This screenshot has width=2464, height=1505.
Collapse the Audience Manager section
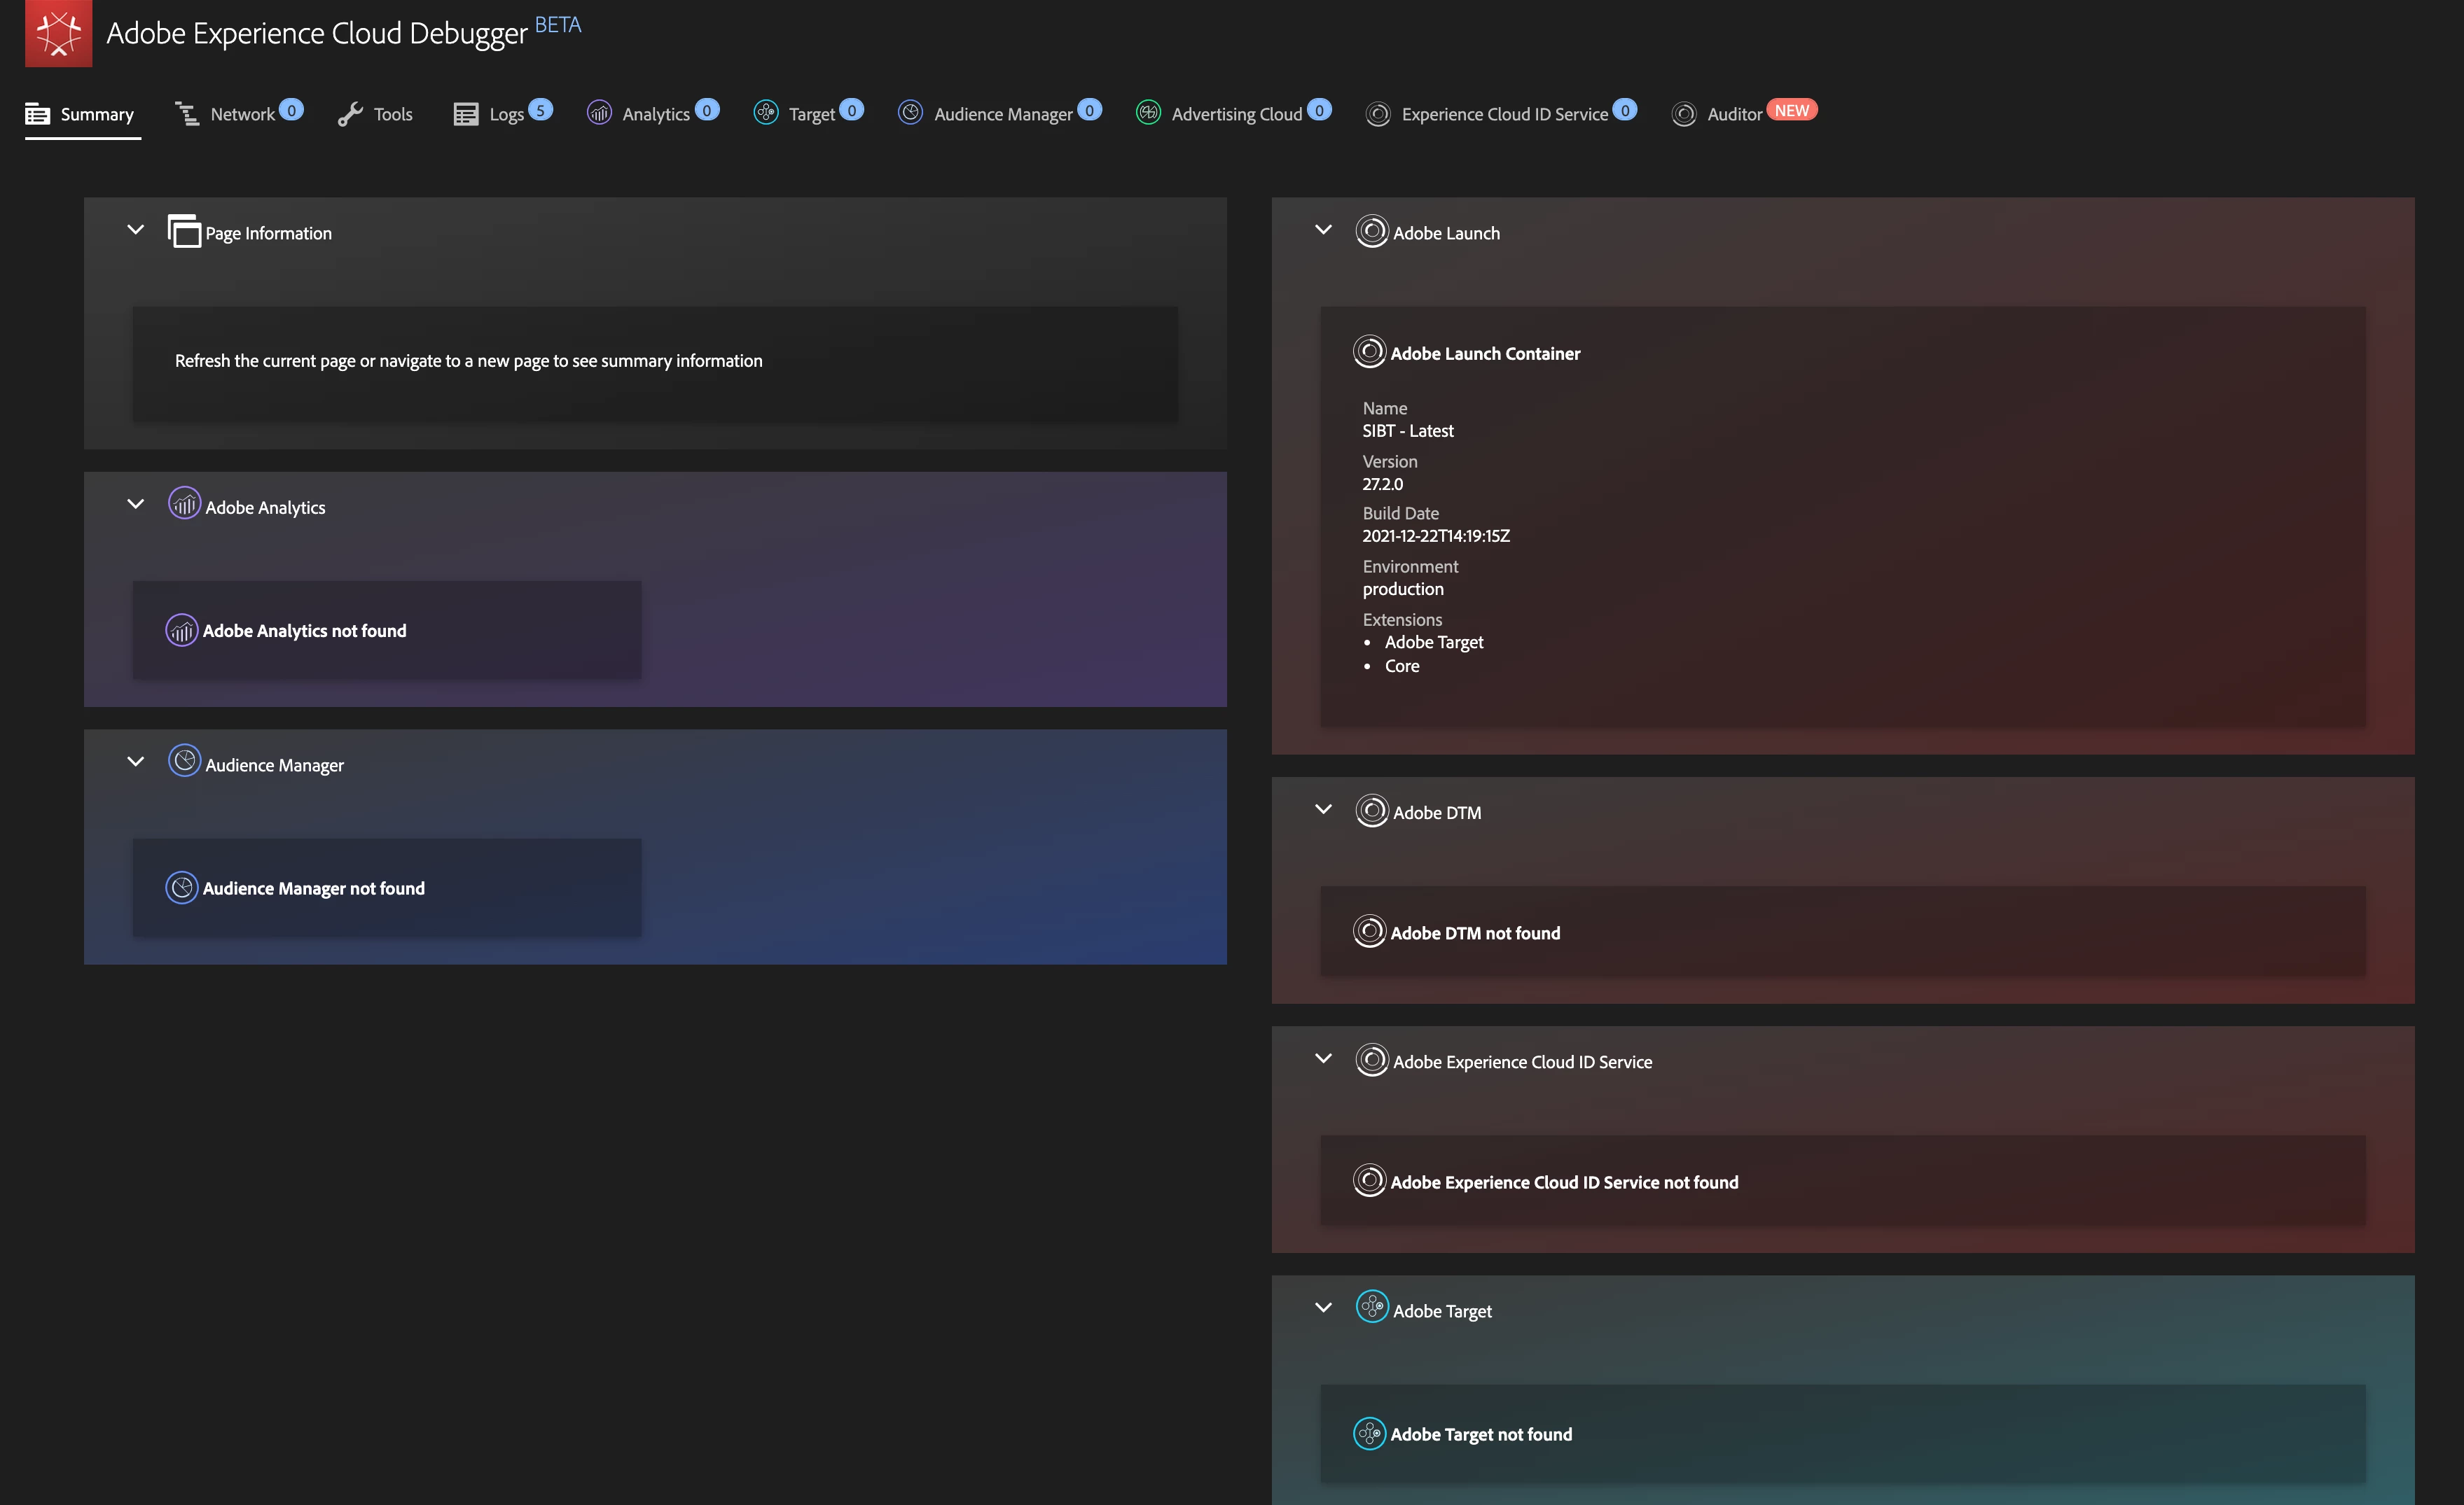(136, 762)
